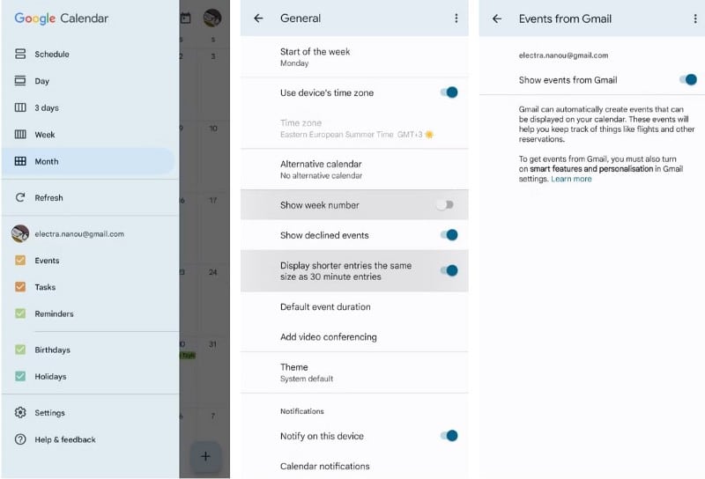This screenshot has height=479, width=705.
Task: Open Add video conferencing setting
Action: pyautogui.click(x=354, y=337)
